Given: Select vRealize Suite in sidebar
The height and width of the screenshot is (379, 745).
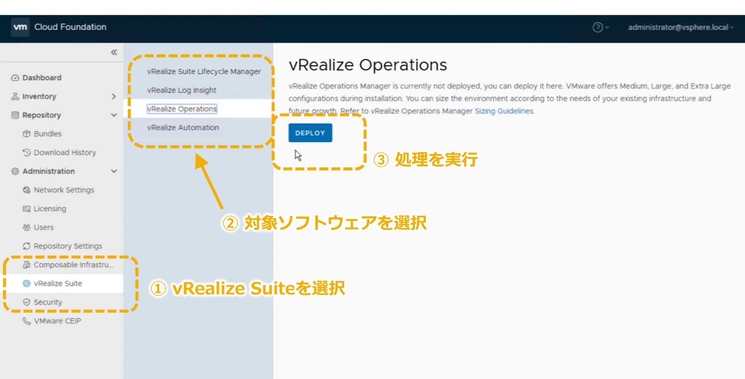Looking at the screenshot, I should 58,284.
